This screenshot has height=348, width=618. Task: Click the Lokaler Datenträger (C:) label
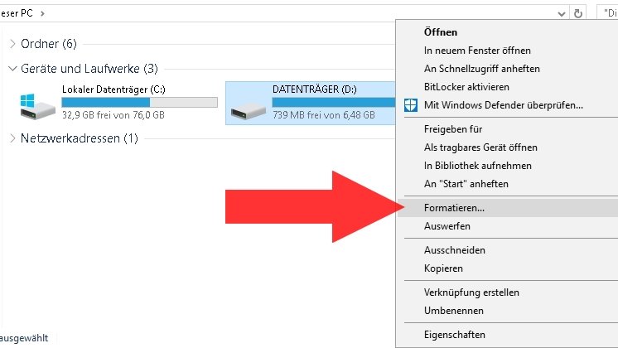click(x=113, y=89)
